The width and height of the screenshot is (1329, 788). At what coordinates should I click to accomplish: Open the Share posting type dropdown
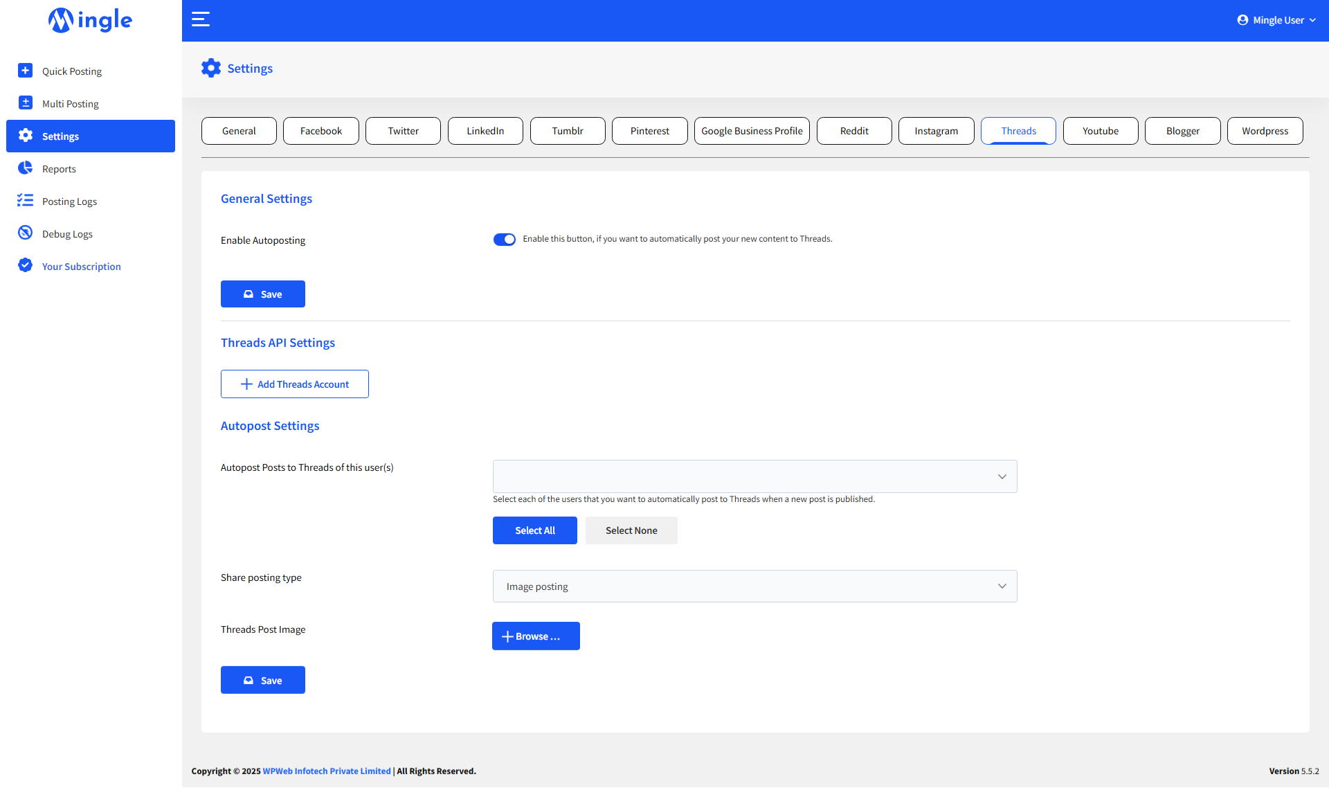[755, 586]
